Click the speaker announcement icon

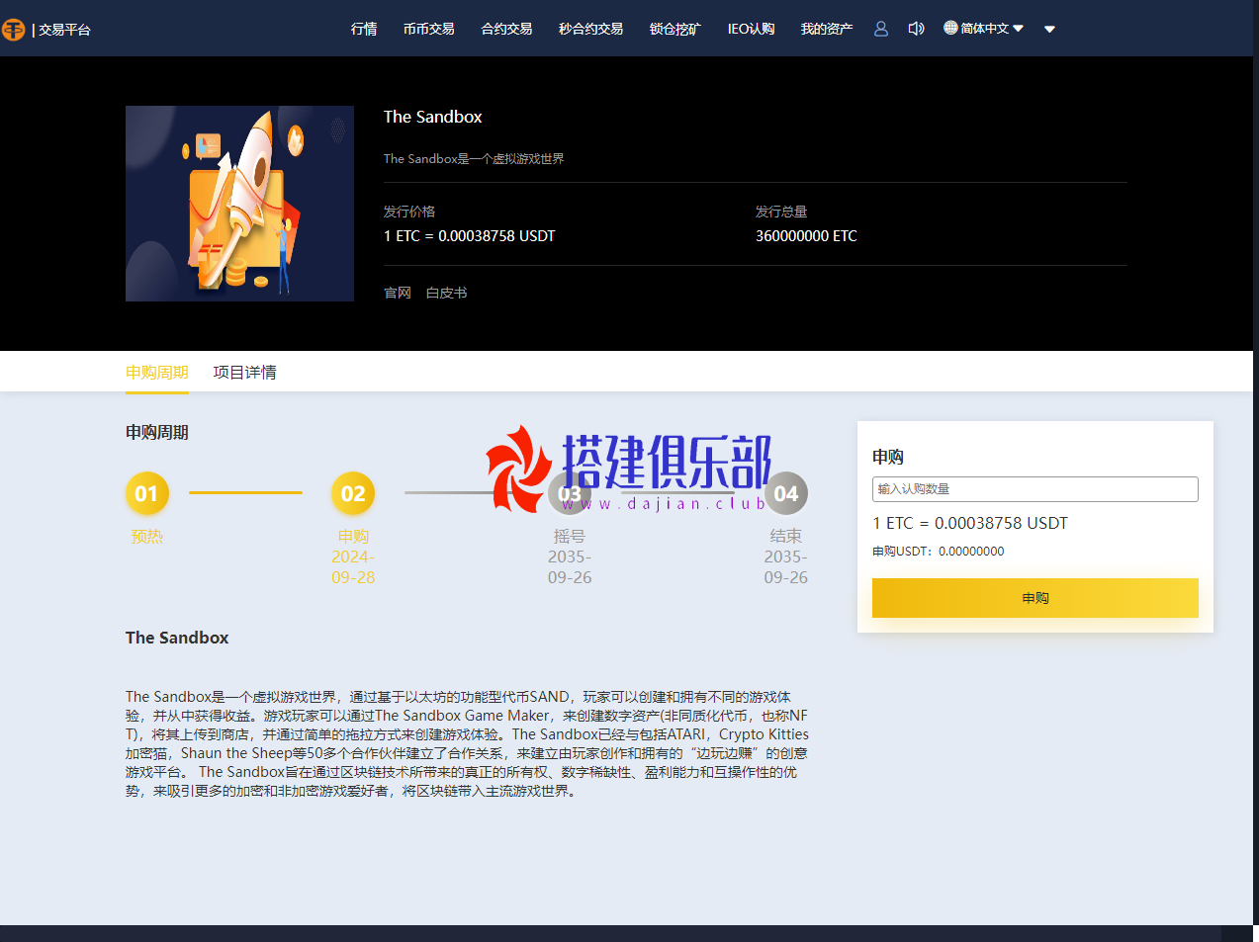point(917,29)
